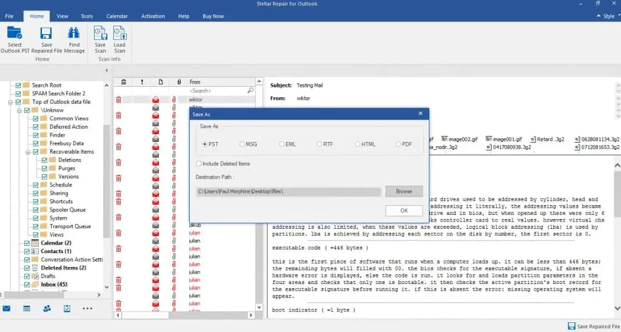The height and width of the screenshot is (332, 621).
Task: Open Style dropdown in title area
Action: 609,16
